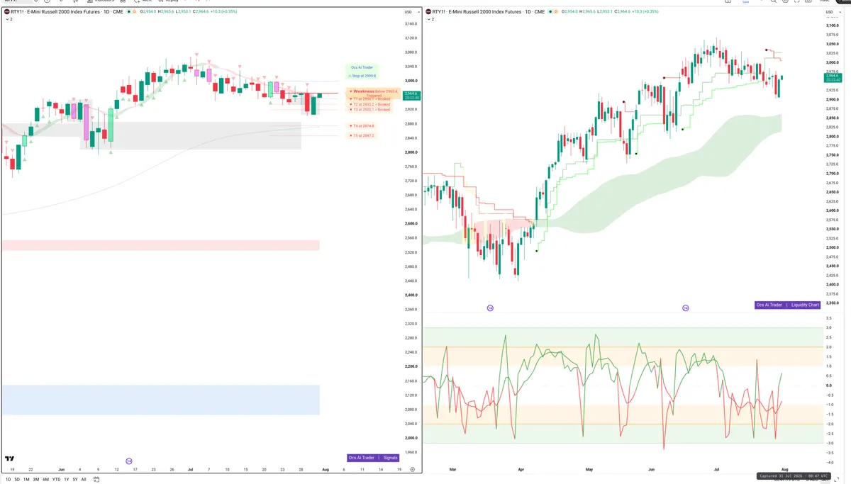Select the 1M time range
851x484 pixels.
(26, 480)
